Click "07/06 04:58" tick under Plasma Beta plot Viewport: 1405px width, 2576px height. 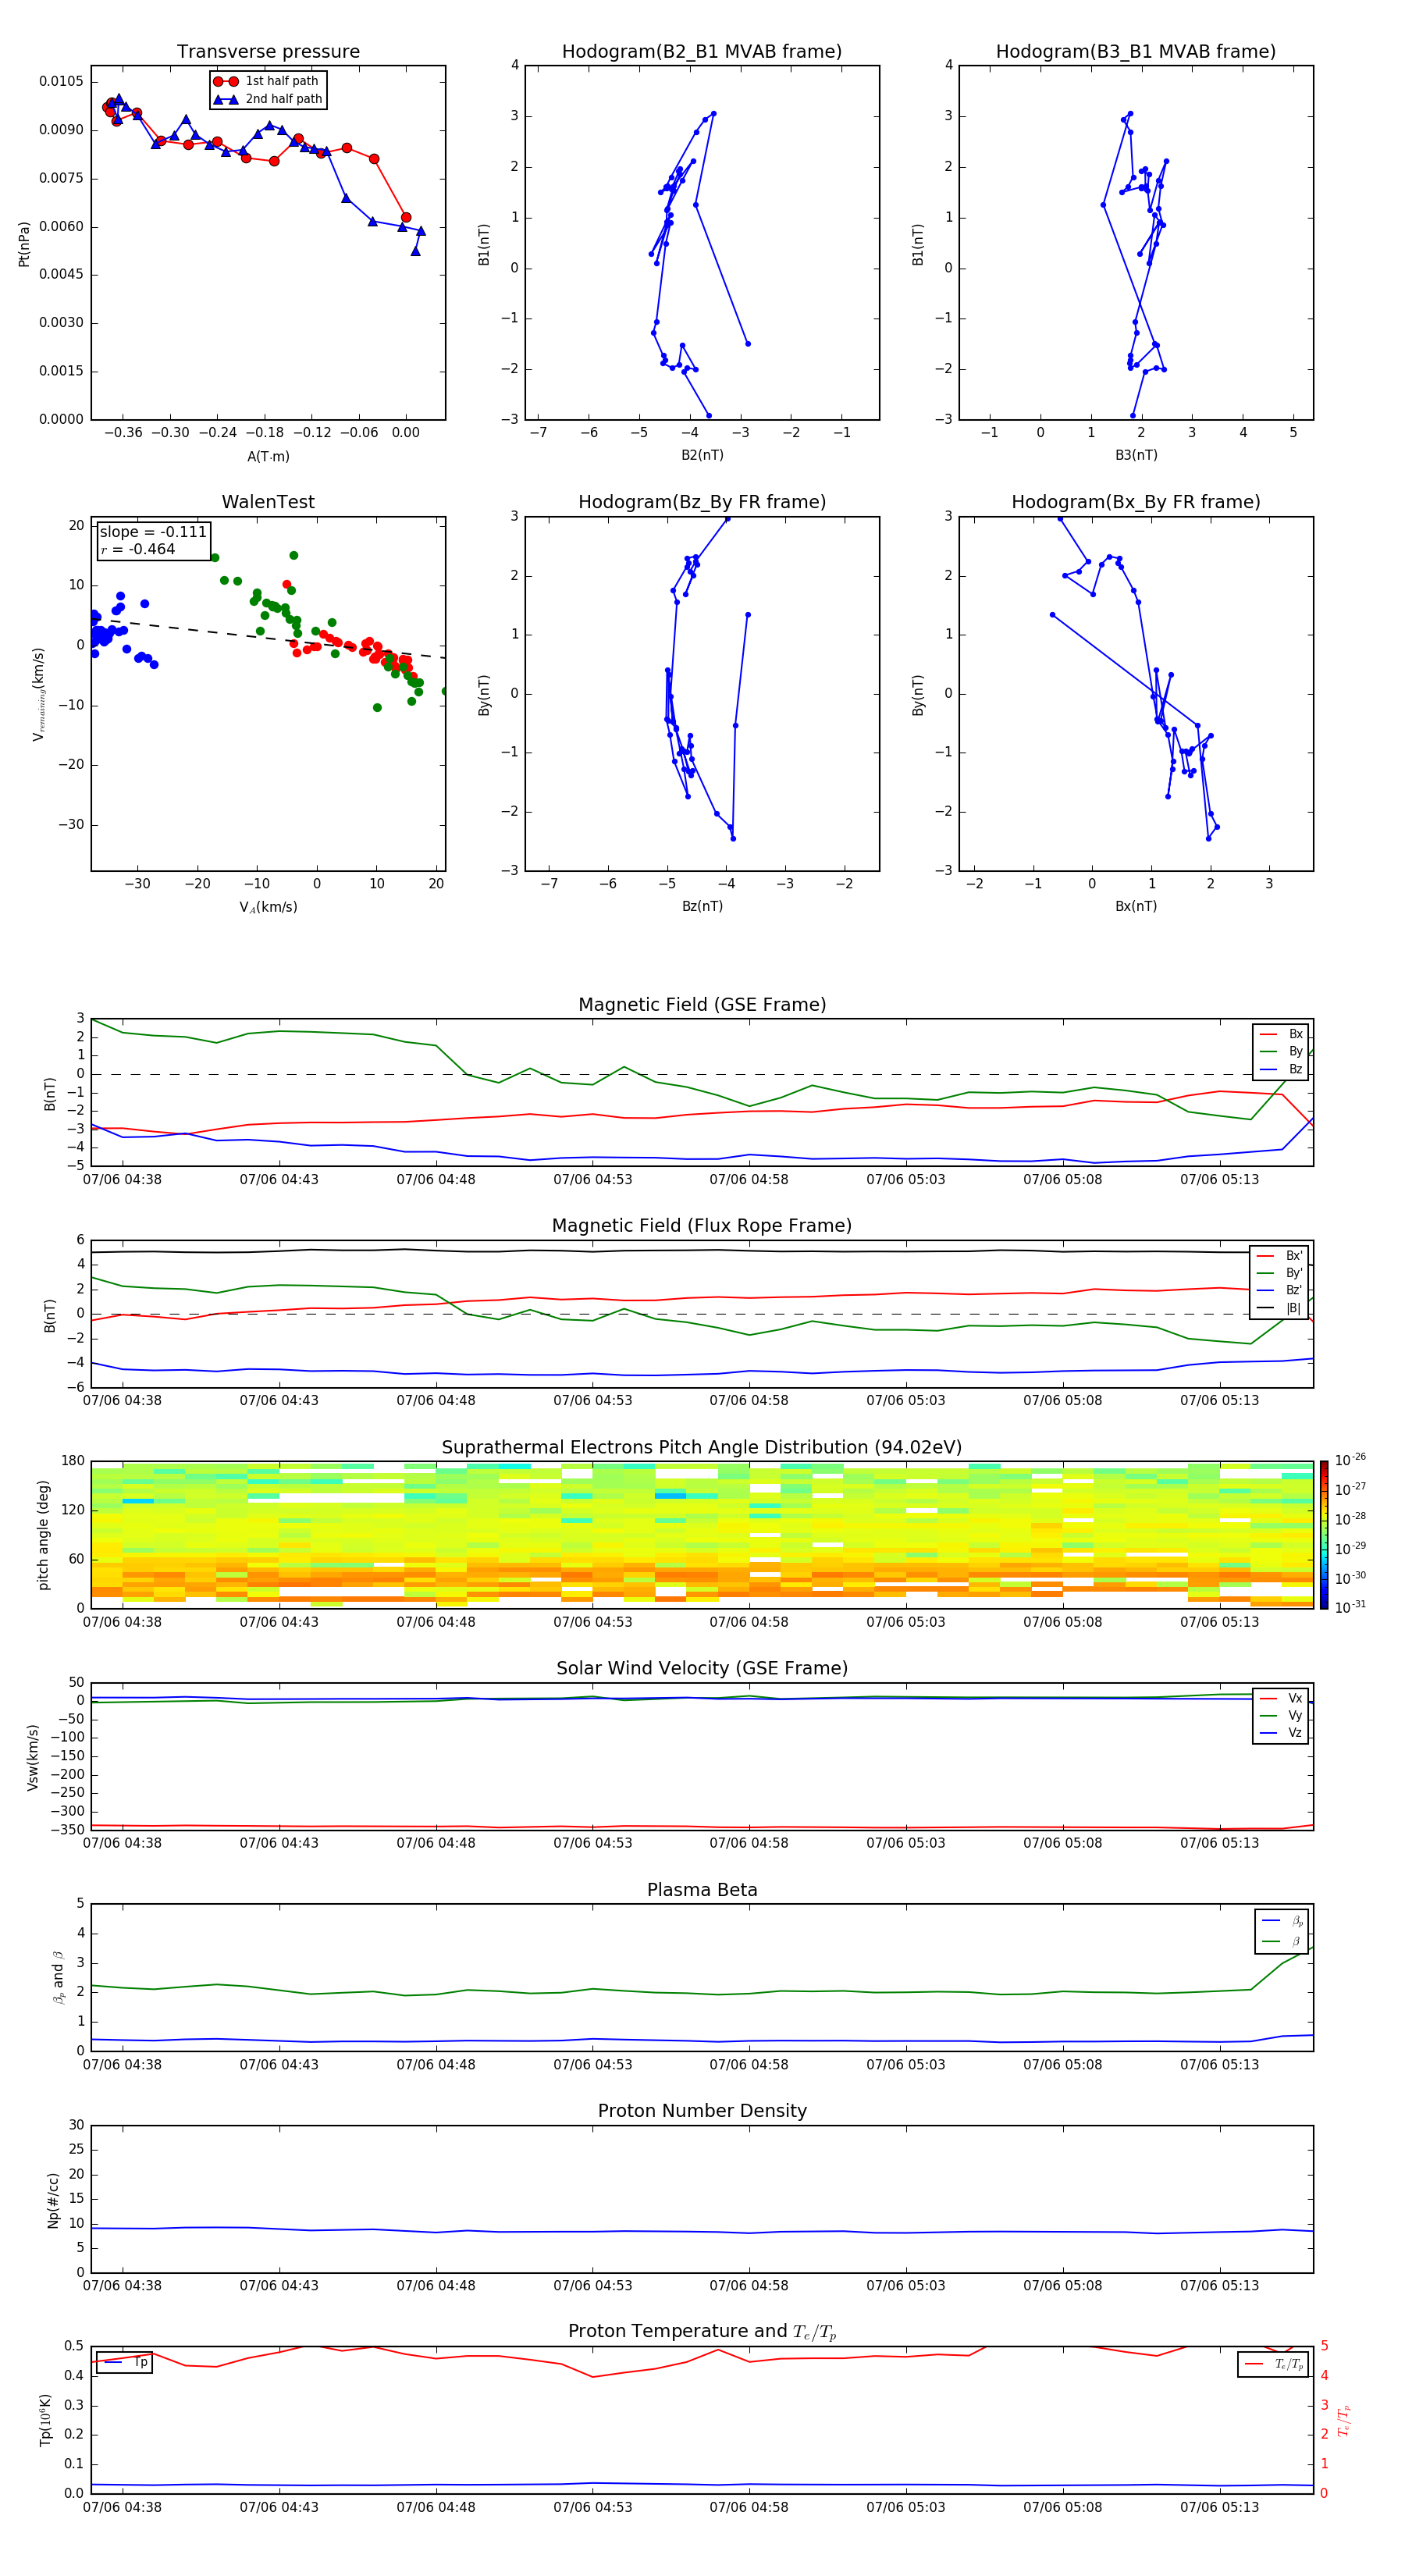[749, 2065]
